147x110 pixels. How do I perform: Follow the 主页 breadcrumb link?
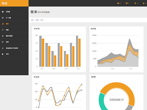32,20
